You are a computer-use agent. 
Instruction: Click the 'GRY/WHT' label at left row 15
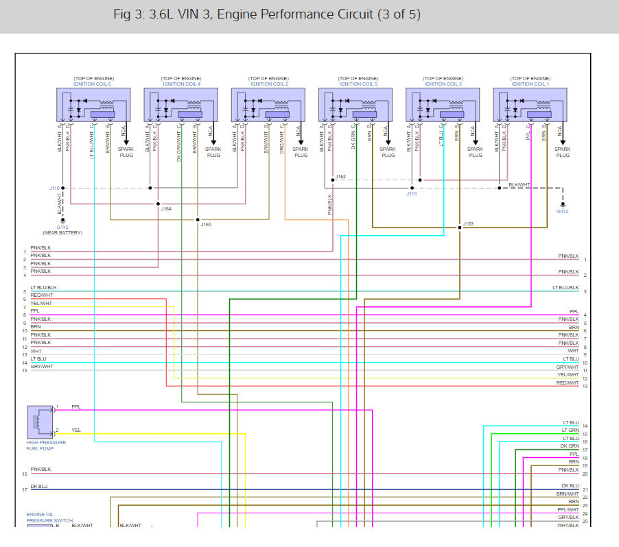point(41,366)
